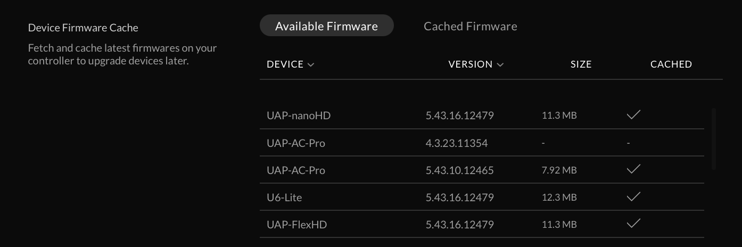This screenshot has width=742, height=247.
Task: Click cached checkmark for UAP-nanoHD row
Action: tap(633, 115)
